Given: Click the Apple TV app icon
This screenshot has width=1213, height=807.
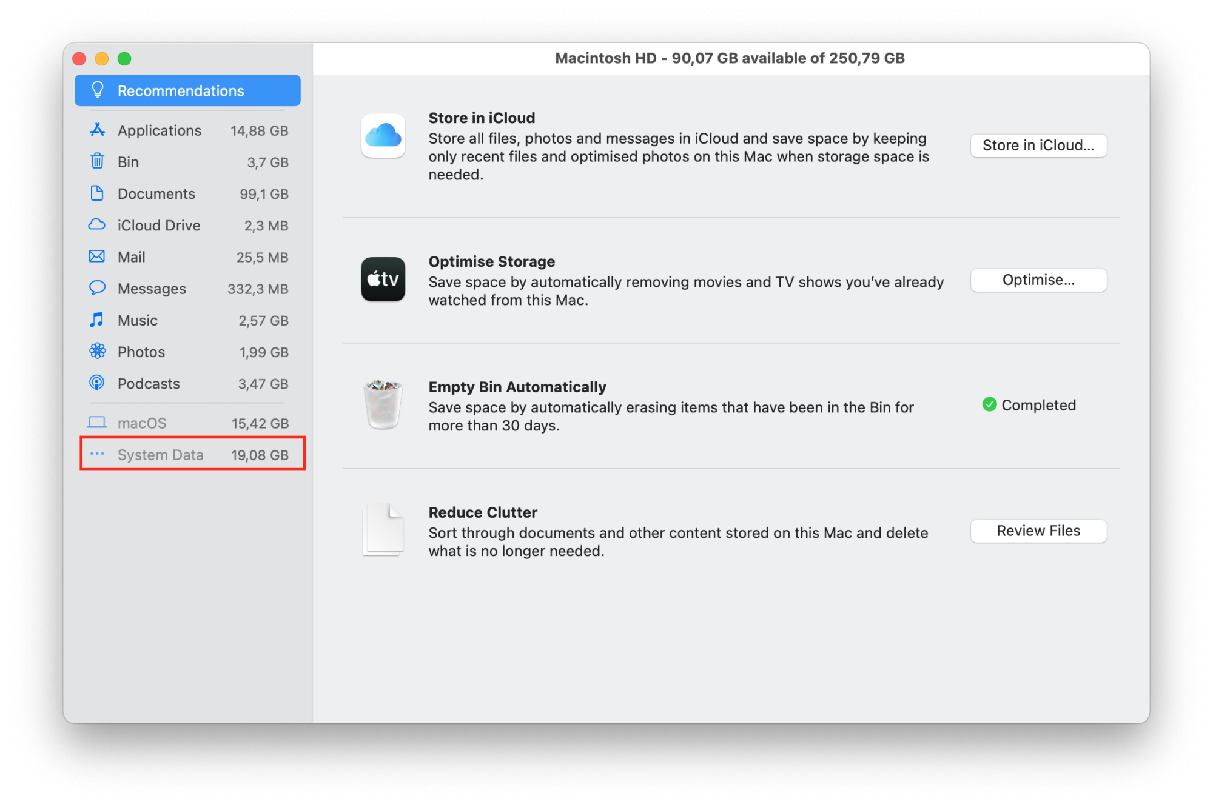Looking at the screenshot, I should click(383, 279).
